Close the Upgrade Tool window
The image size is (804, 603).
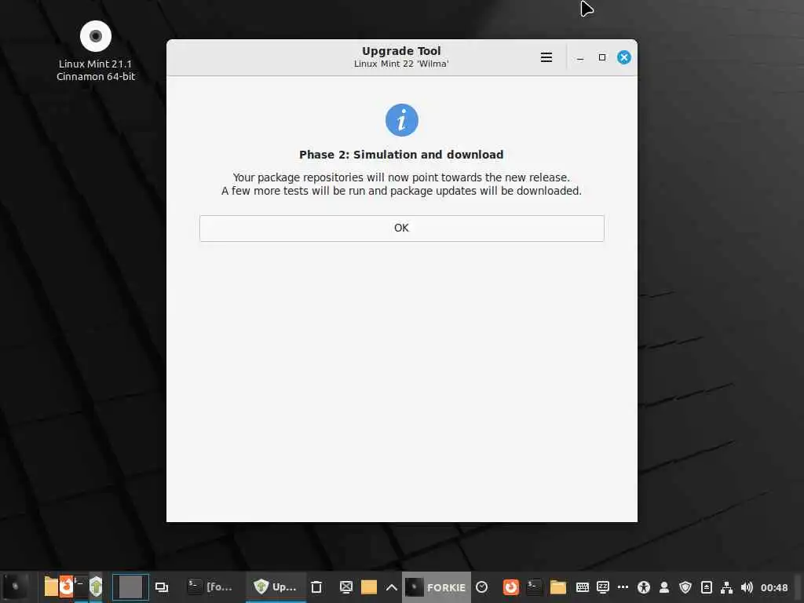[x=624, y=57]
